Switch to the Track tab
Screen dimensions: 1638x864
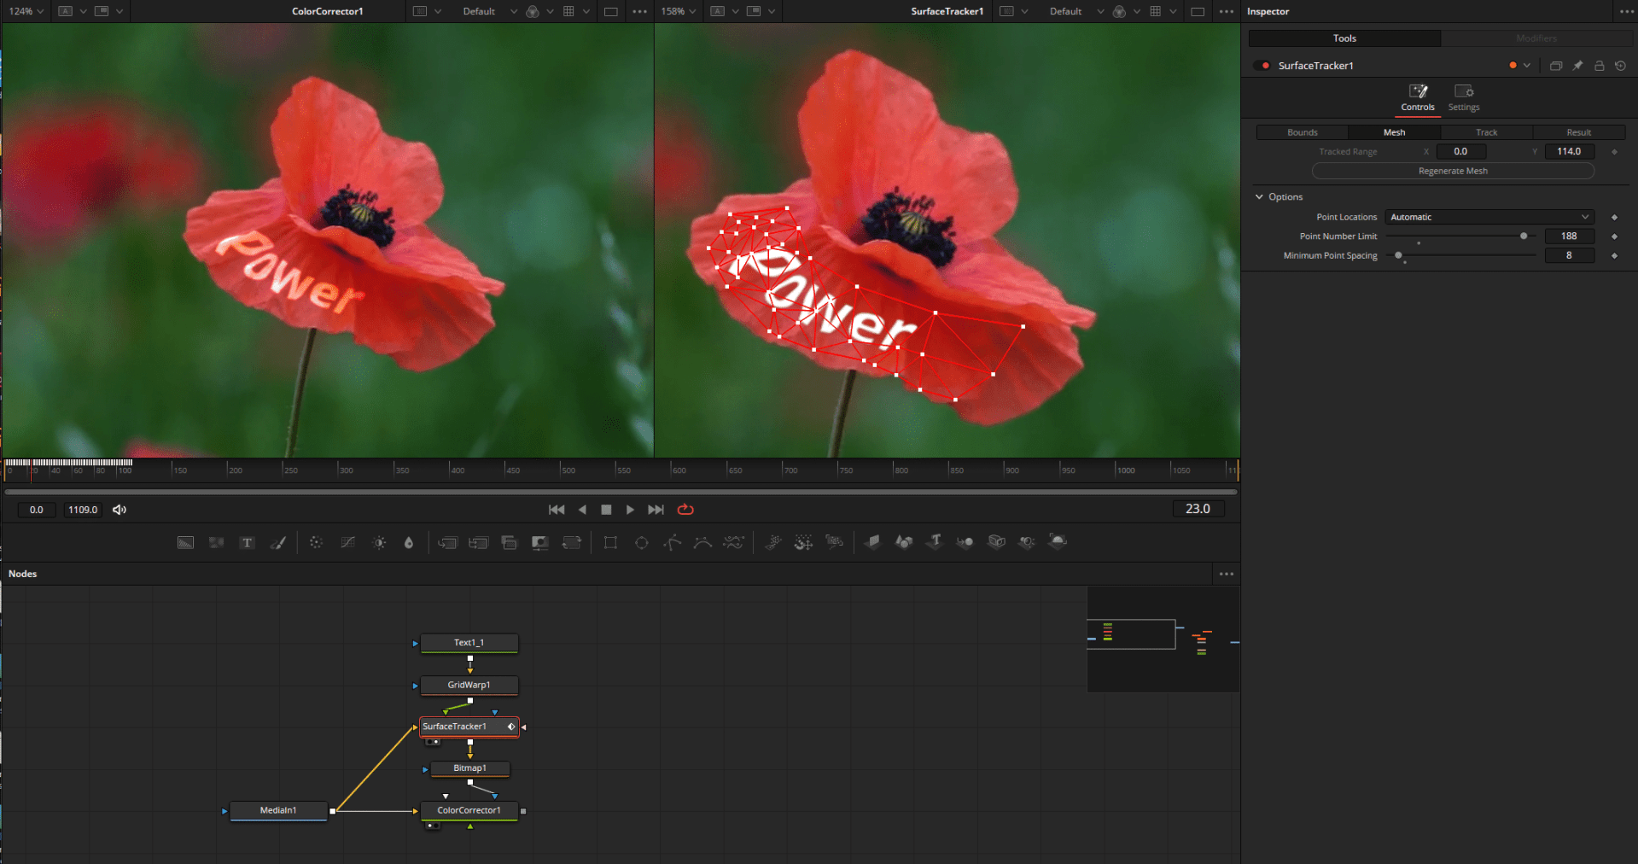[x=1486, y=132]
